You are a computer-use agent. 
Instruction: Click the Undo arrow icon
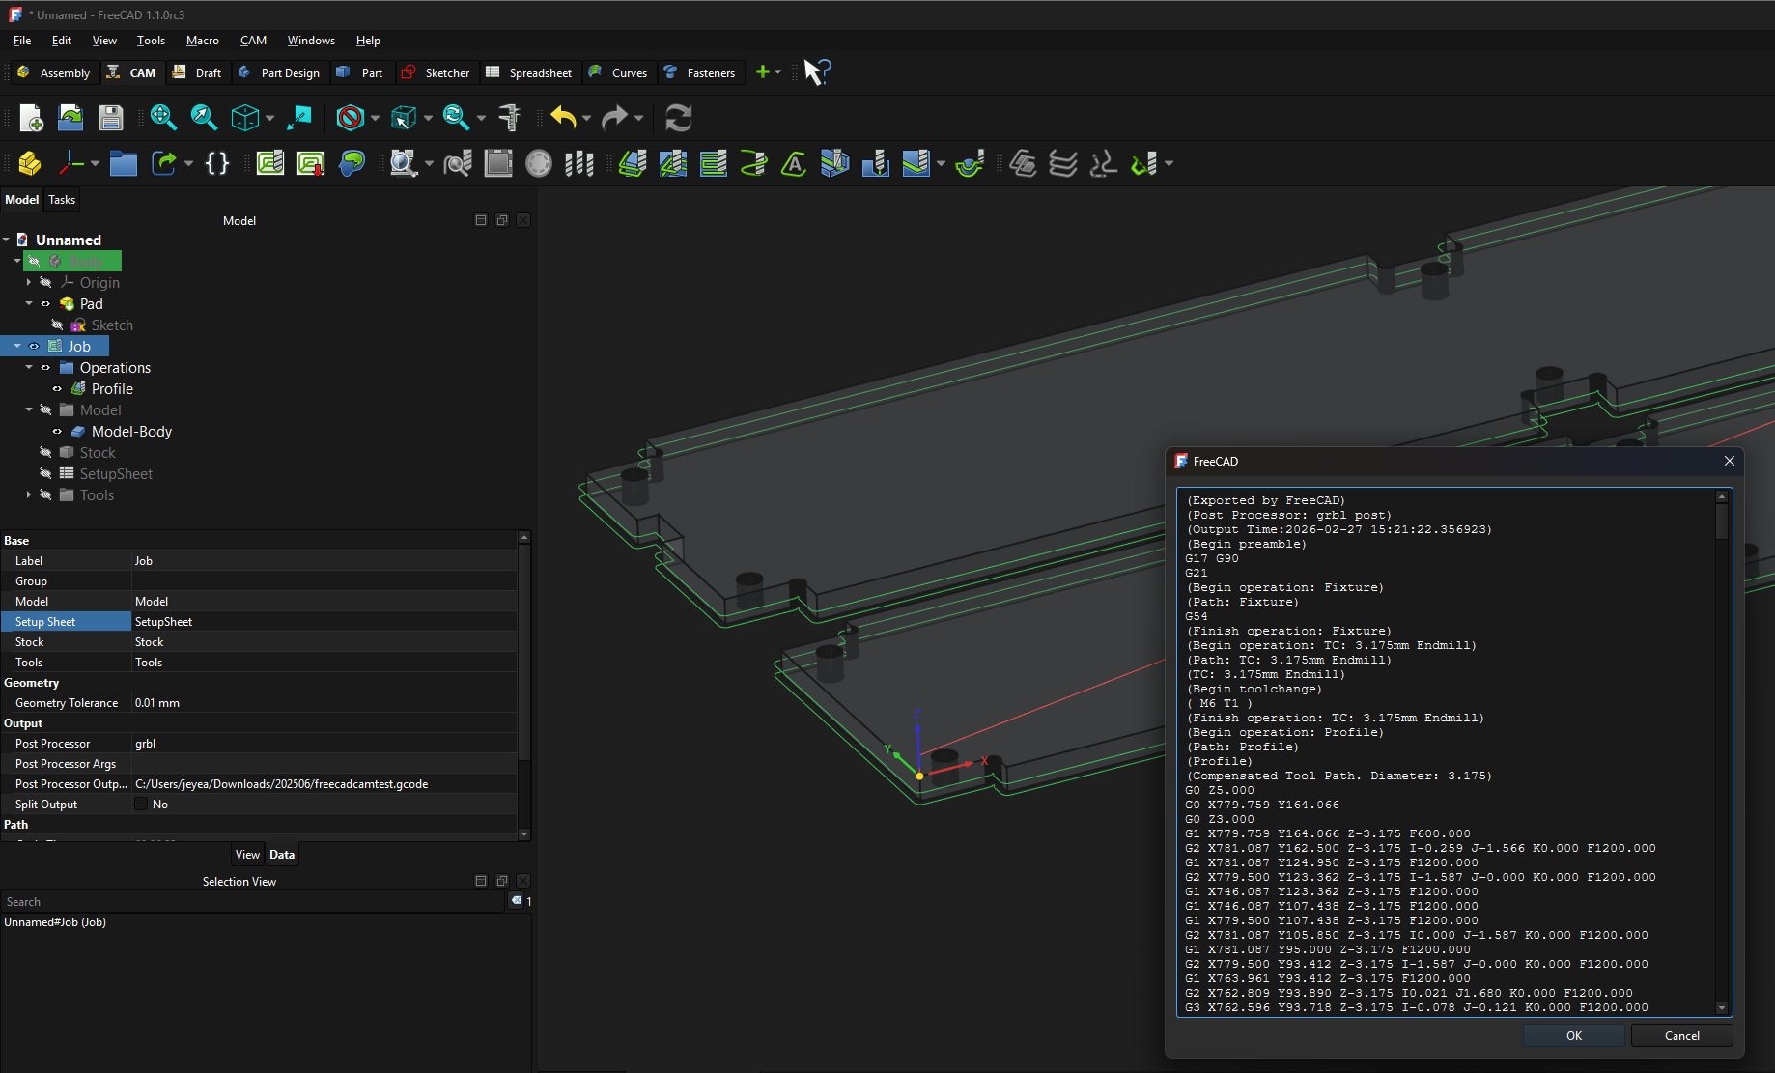562,118
